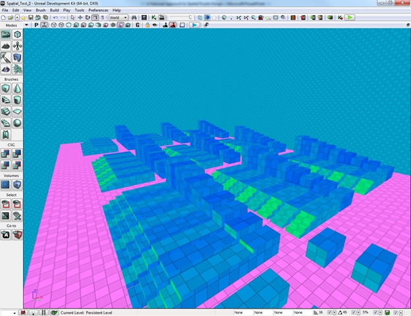Viewport: 411px width, 316px height.
Task: Choose the Curved Staircase brush
Action: 6,100
